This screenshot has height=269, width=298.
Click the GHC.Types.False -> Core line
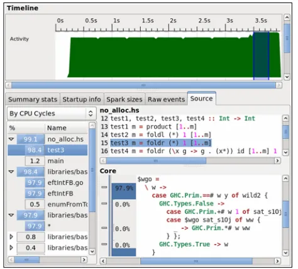(x=192, y=204)
